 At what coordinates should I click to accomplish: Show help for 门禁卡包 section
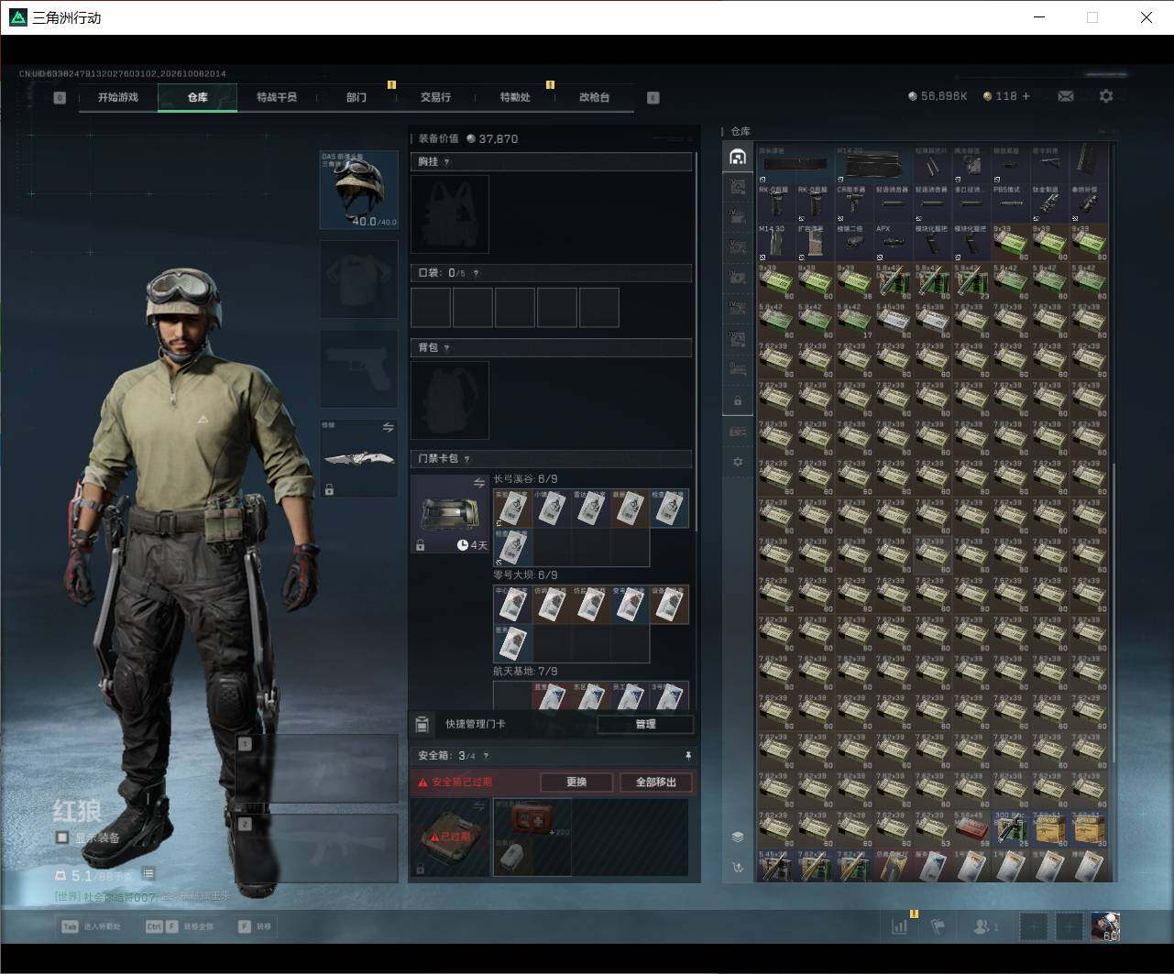(467, 459)
